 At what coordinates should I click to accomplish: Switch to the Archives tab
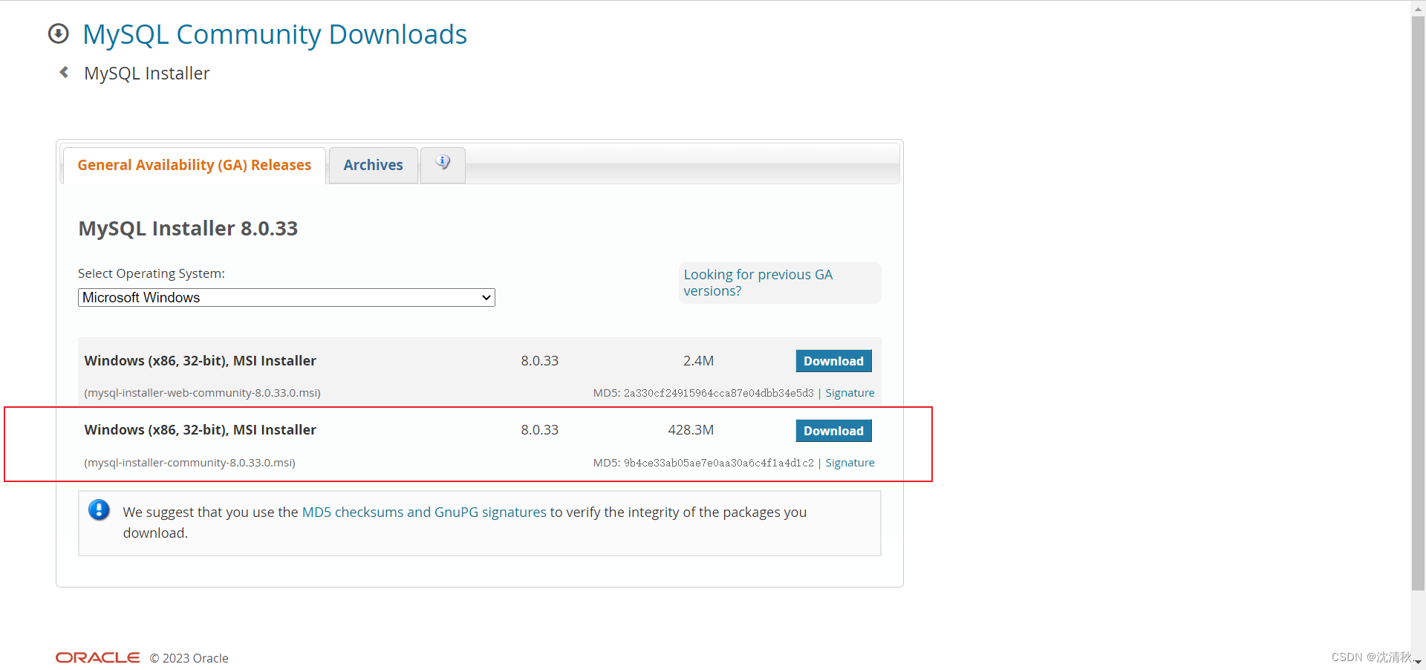(x=373, y=165)
